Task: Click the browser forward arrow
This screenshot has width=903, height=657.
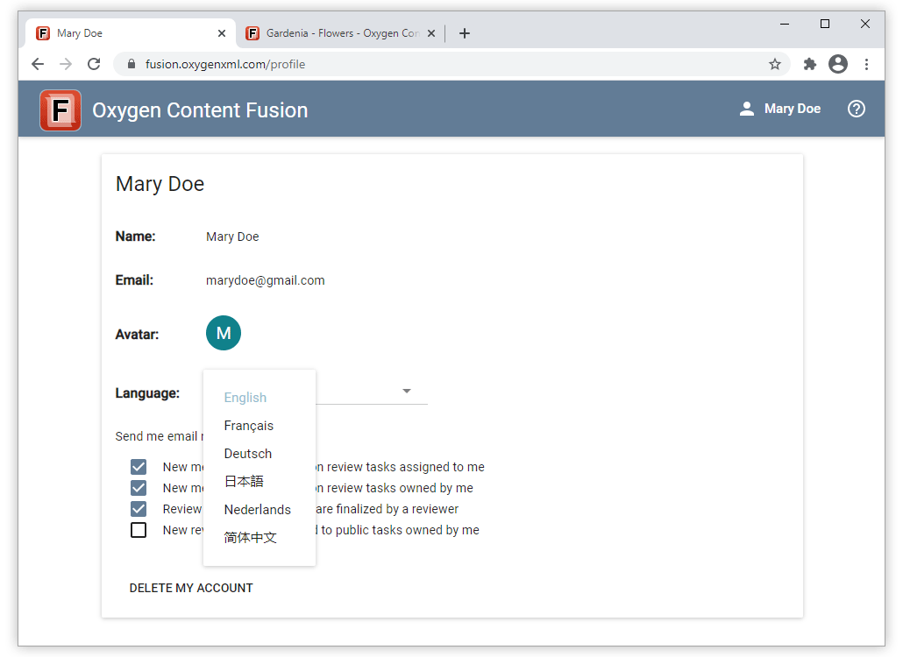Action: [x=66, y=64]
